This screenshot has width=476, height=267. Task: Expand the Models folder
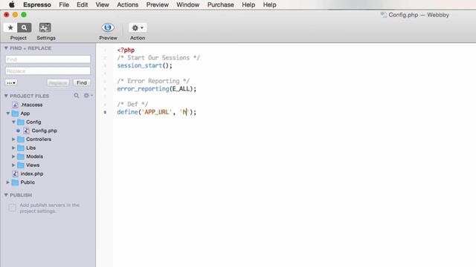click(13, 156)
